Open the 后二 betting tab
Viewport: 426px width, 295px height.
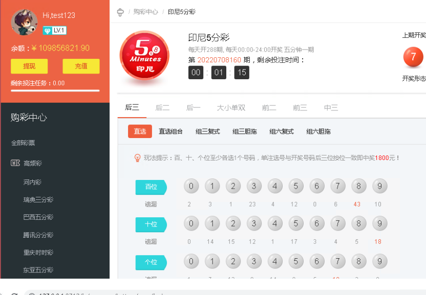coord(162,107)
